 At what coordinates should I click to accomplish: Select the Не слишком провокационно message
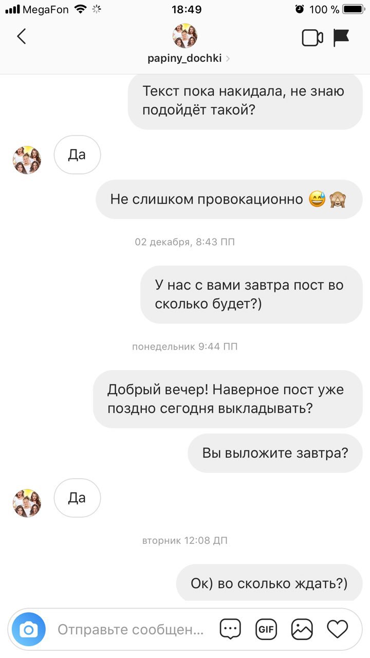pos(229,199)
